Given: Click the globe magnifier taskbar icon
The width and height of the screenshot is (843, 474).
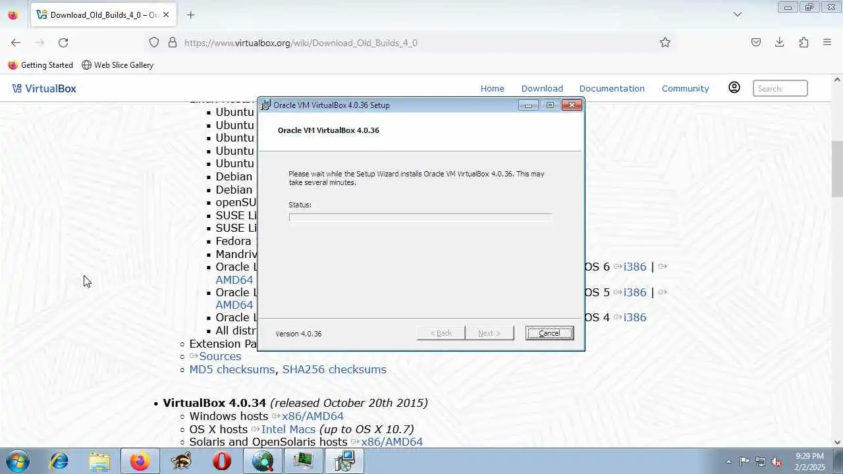Looking at the screenshot, I should tap(263, 461).
